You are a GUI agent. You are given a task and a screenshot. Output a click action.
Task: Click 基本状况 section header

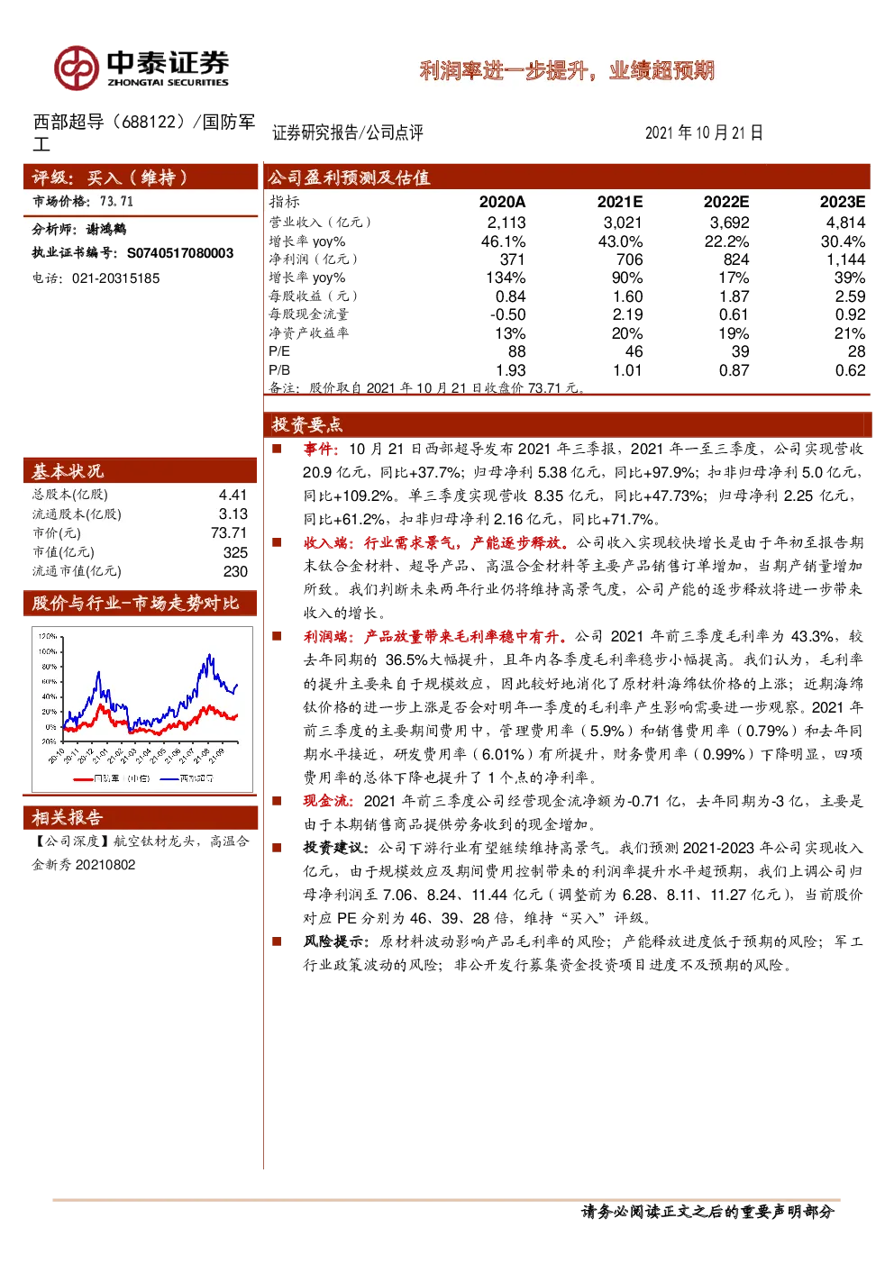(x=140, y=470)
